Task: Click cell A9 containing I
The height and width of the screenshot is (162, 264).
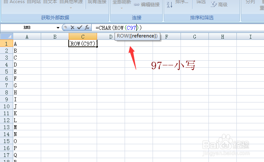Action: pos(27,99)
